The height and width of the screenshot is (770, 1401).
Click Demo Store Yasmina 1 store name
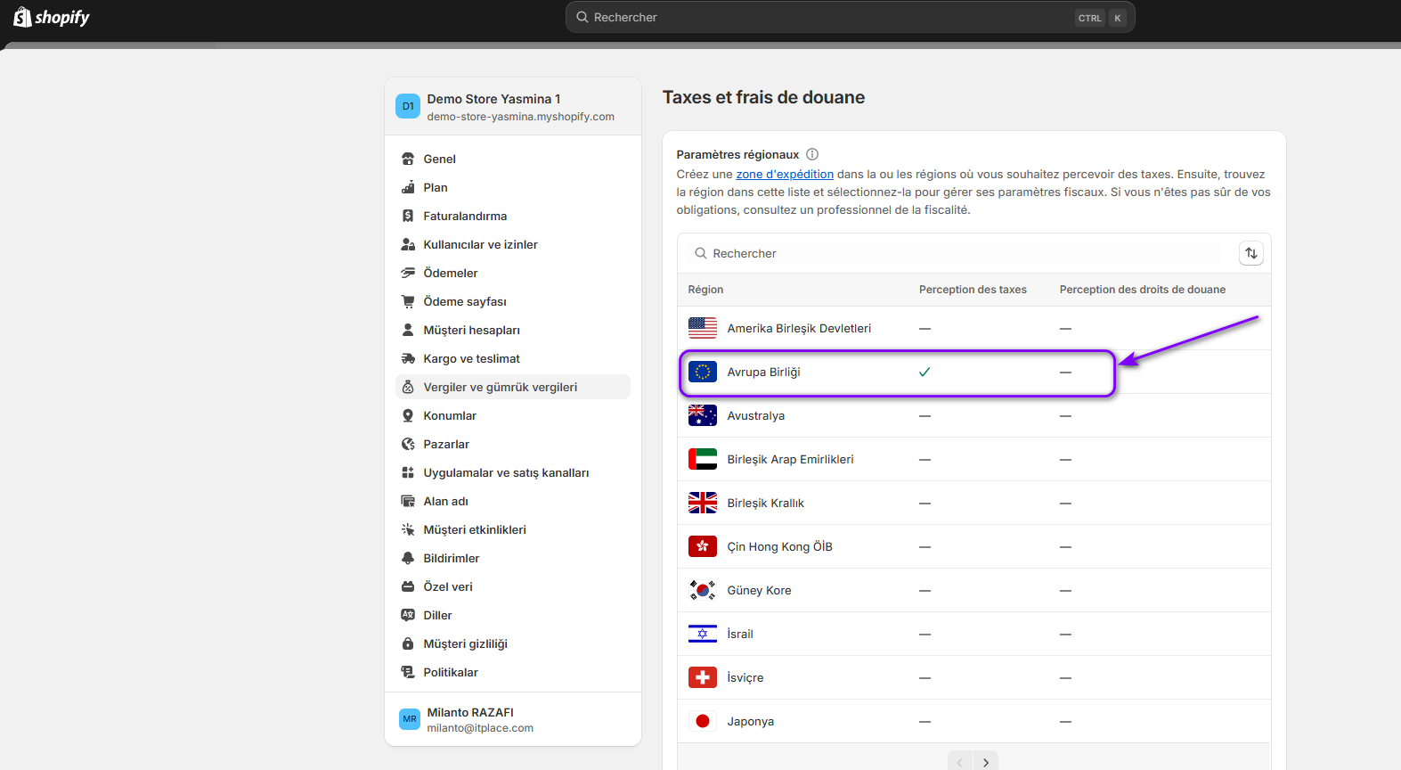pyautogui.click(x=493, y=99)
